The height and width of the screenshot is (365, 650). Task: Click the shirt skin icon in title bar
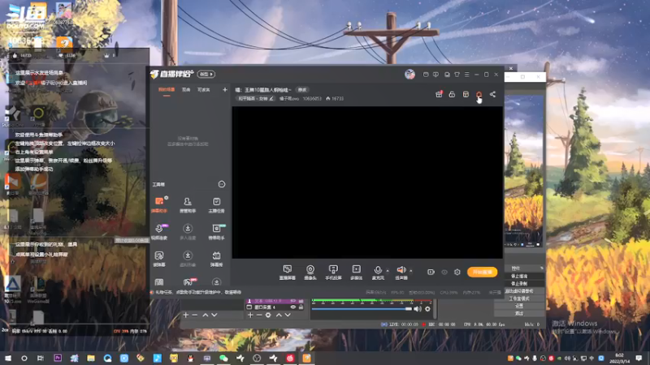coord(457,75)
